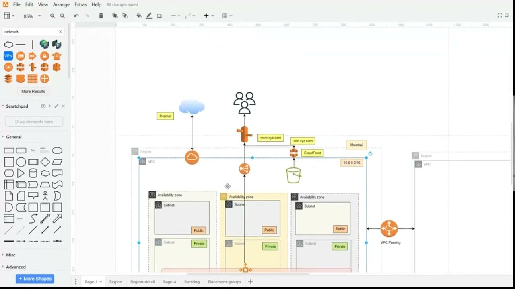Open the File menu
Image resolution: width=515 pixels, height=289 pixels.
pyautogui.click(x=16, y=5)
